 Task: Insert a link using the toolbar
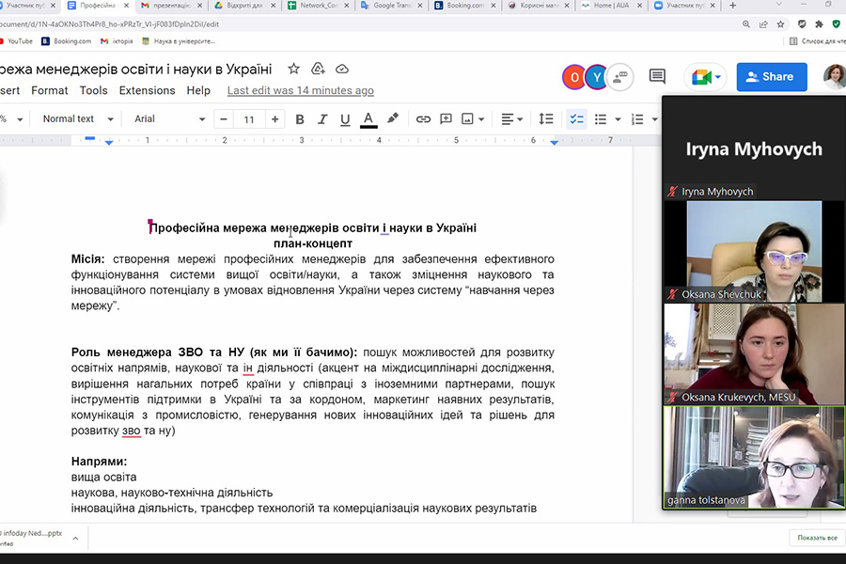(423, 119)
